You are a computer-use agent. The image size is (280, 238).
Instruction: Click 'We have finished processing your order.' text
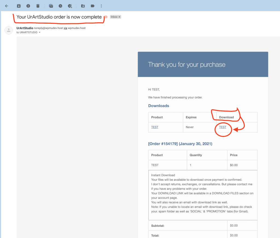click(x=175, y=97)
